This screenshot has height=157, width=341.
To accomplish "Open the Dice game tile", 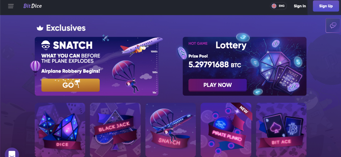I will (60, 130).
